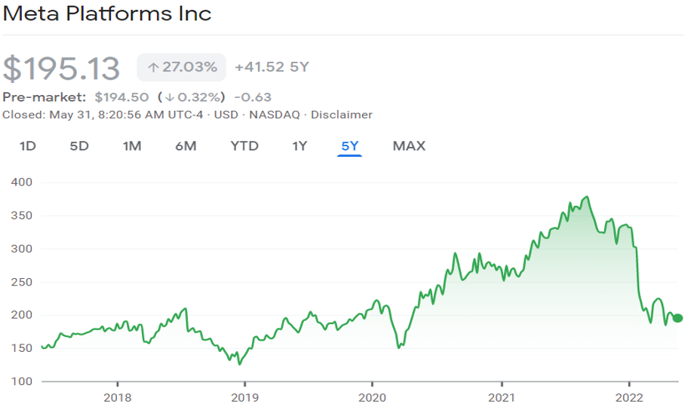
Task: Select the 1D time range tab
Action: point(28,146)
